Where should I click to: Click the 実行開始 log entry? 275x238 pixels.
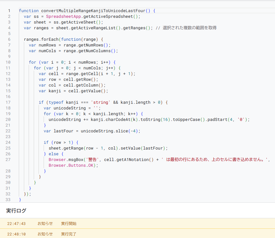(x=68, y=224)
